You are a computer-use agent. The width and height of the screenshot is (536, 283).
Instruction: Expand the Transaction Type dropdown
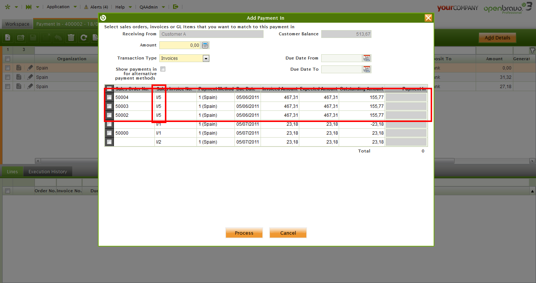[x=206, y=58]
